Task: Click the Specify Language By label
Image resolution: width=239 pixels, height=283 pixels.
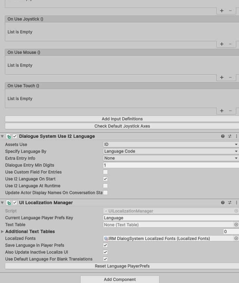Action: tap(26, 151)
